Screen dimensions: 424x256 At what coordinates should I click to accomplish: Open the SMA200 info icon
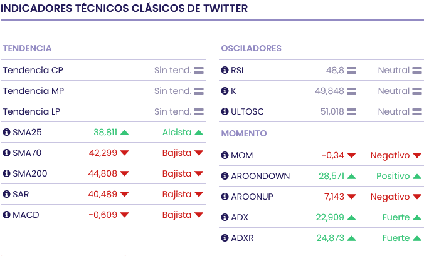(7, 173)
